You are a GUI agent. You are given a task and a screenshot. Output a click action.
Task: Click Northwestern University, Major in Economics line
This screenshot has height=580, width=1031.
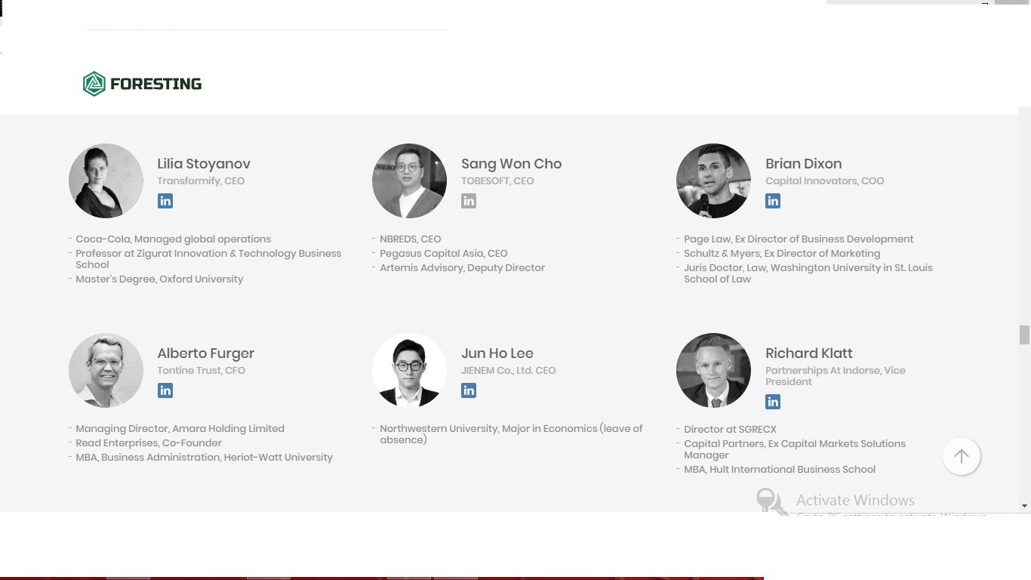point(511,434)
